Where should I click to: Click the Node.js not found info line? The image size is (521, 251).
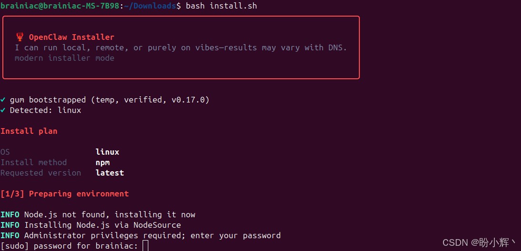point(98,214)
